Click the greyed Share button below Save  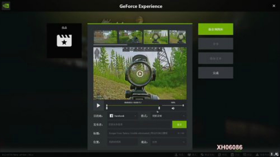(215, 44)
